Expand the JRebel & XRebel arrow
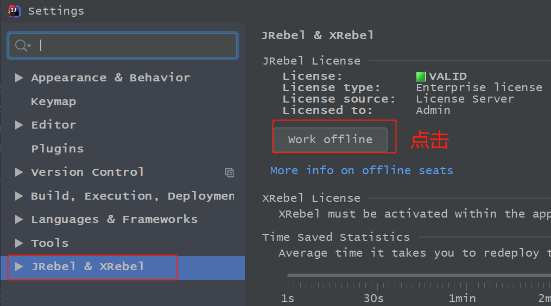The image size is (551, 306). point(20,266)
